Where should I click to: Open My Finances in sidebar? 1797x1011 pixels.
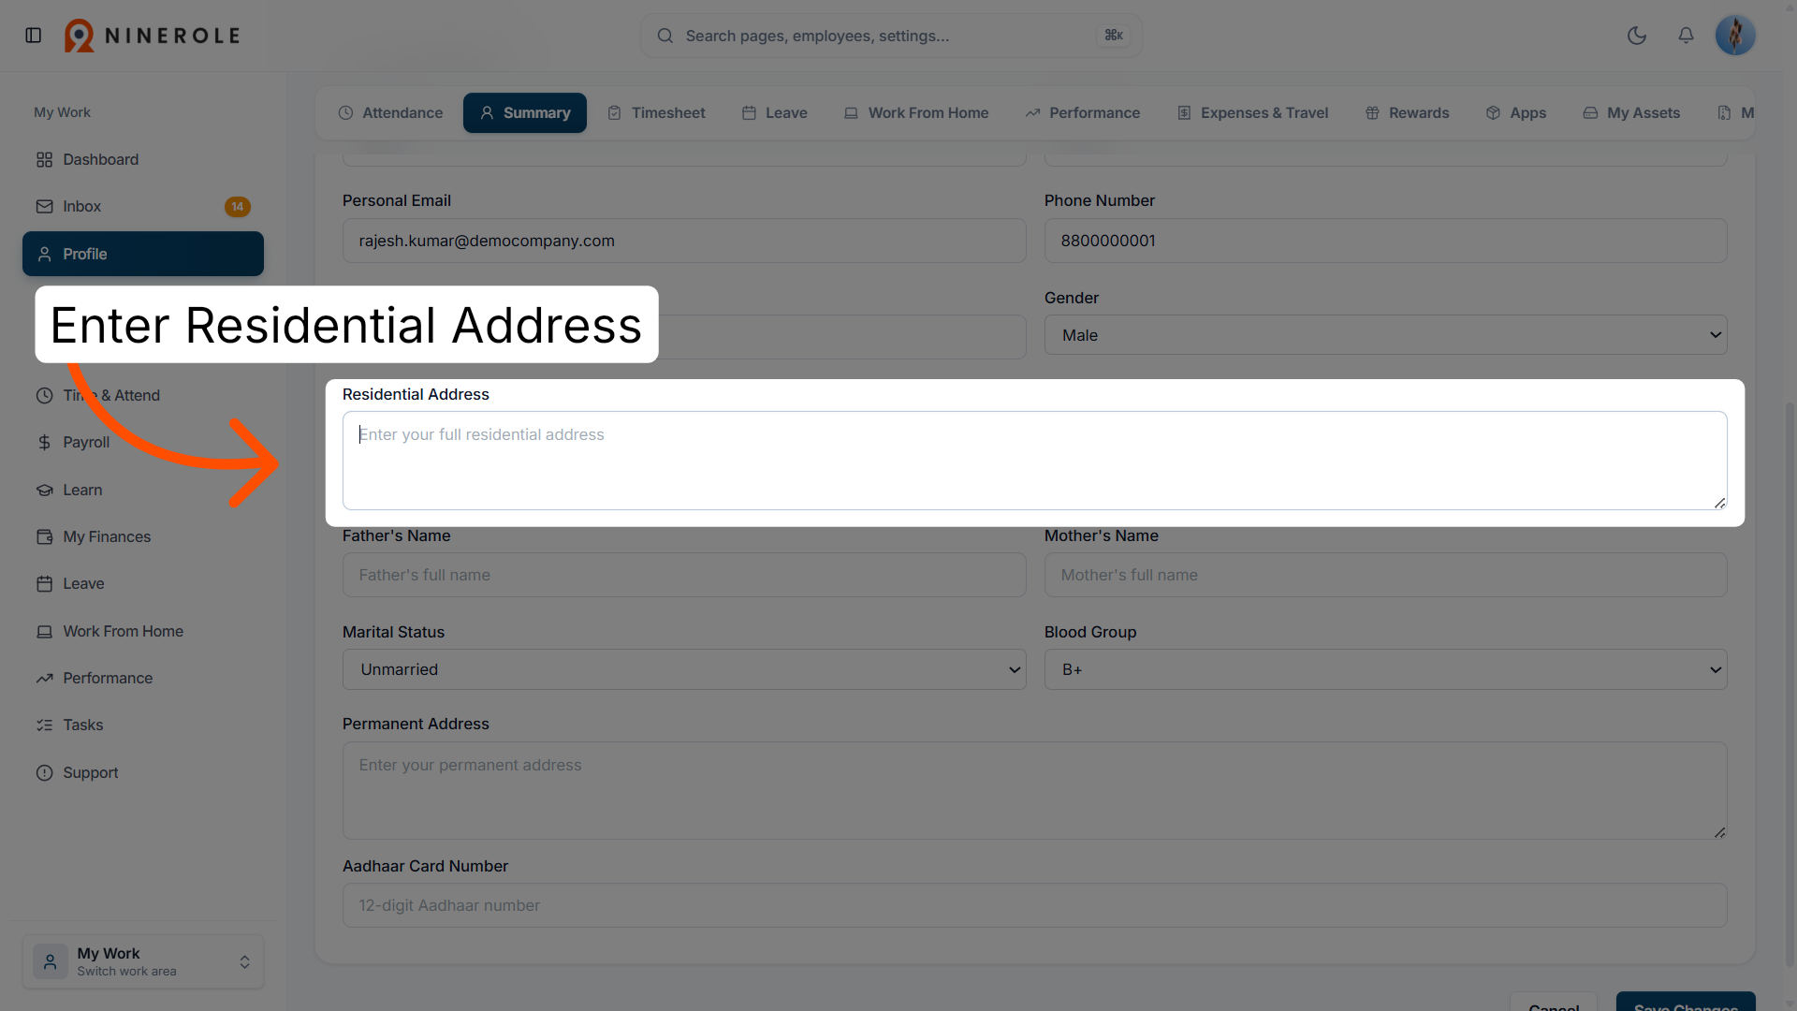143,536
